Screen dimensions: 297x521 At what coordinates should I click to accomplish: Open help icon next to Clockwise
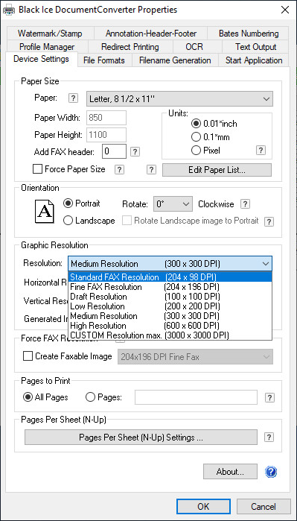pyautogui.click(x=245, y=204)
